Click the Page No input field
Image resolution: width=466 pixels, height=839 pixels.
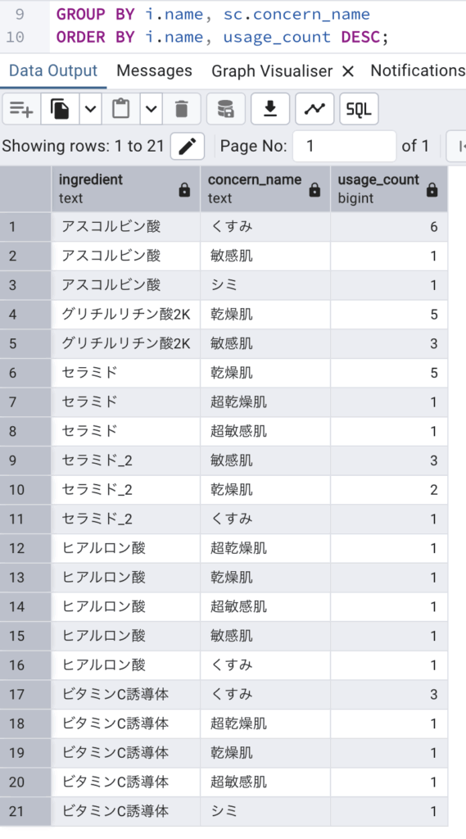[x=345, y=146]
